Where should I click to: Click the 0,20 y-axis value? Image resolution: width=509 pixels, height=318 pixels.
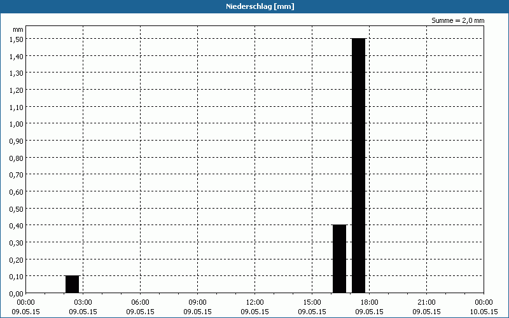point(17,259)
